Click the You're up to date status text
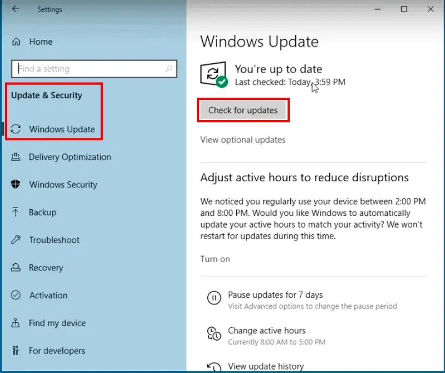445x373 pixels. [x=278, y=69]
